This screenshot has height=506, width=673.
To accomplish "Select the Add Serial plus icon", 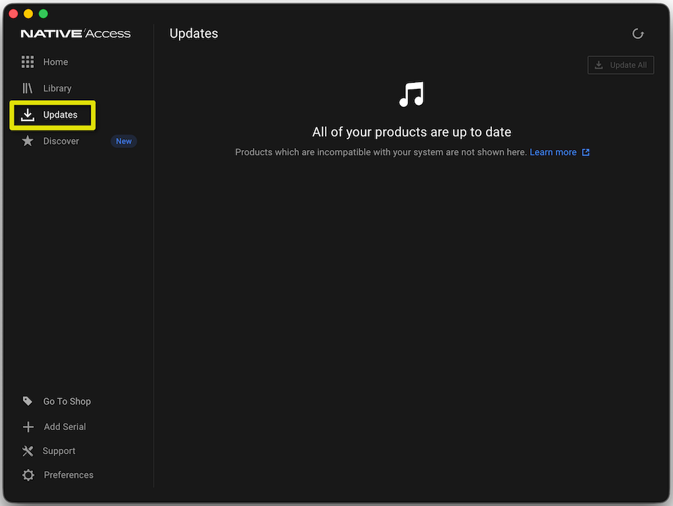I will click(x=28, y=426).
